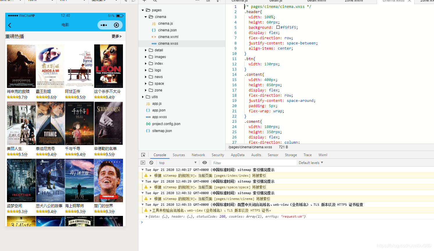This screenshot has height=251, width=434.
Task: Tap the INCEPTION movie poster
Action: click(21, 180)
